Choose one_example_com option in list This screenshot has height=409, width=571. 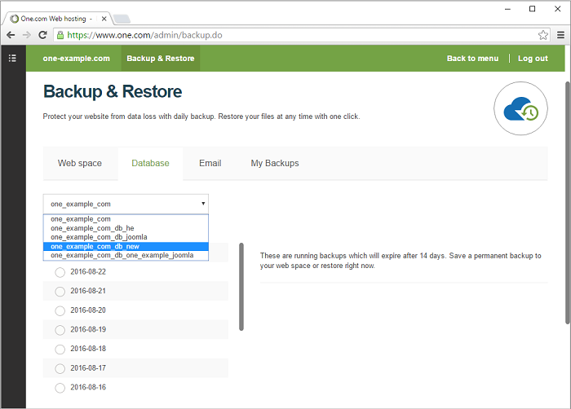click(126, 219)
